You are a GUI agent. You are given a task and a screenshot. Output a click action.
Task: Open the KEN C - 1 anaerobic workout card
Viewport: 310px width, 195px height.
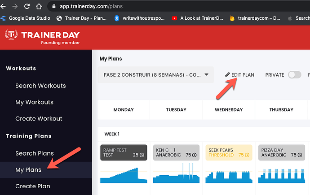pos(177,152)
